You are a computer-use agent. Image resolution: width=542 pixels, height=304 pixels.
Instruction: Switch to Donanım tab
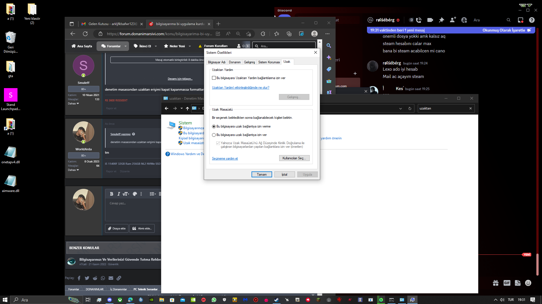click(x=235, y=62)
